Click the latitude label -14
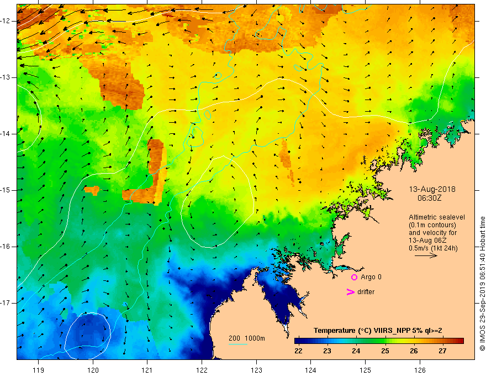This screenshot has width=486, height=376. 6,134
